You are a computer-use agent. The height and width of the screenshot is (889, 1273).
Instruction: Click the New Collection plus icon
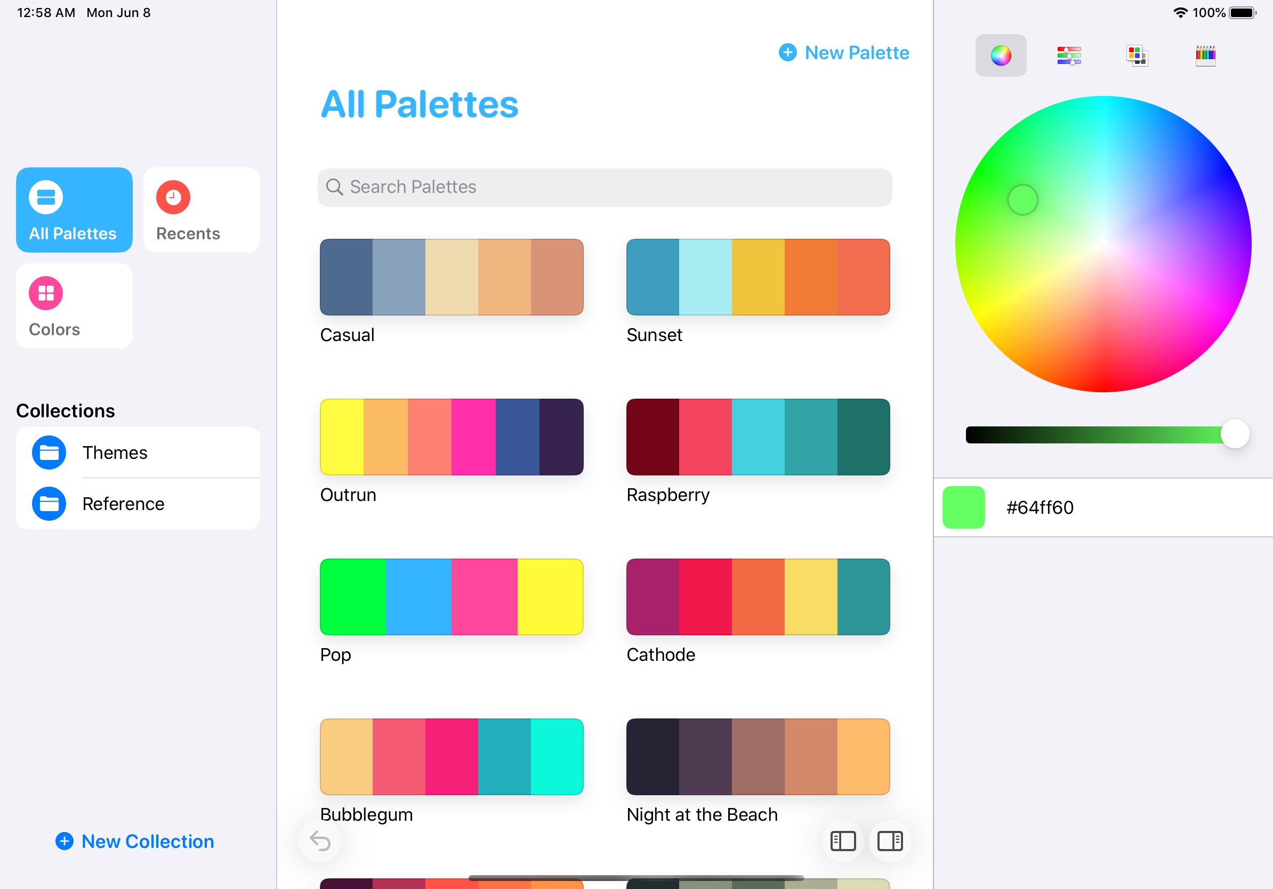click(65, 841)
